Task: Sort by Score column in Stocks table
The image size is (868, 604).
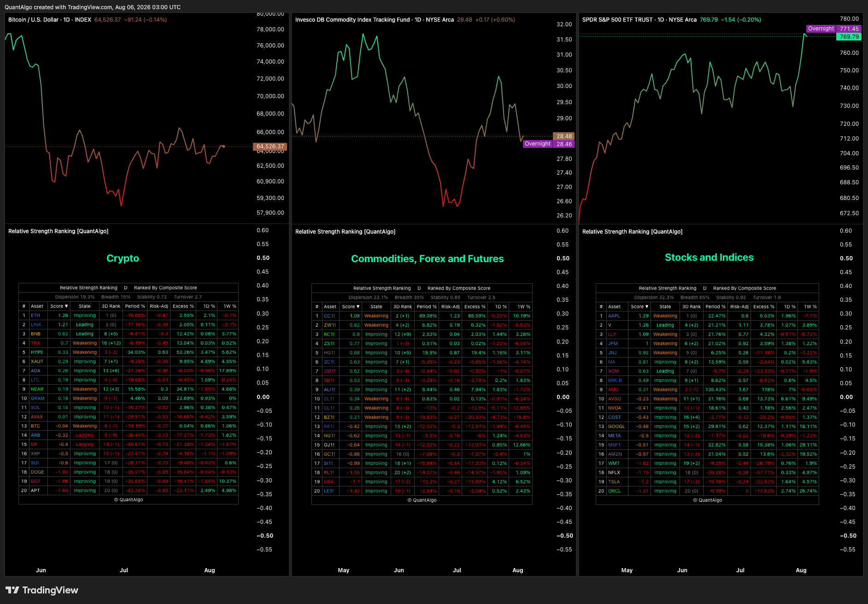Action: pos(639,307)
